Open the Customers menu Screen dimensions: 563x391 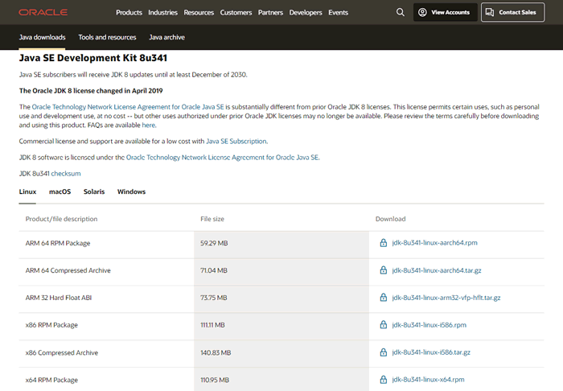236,13
